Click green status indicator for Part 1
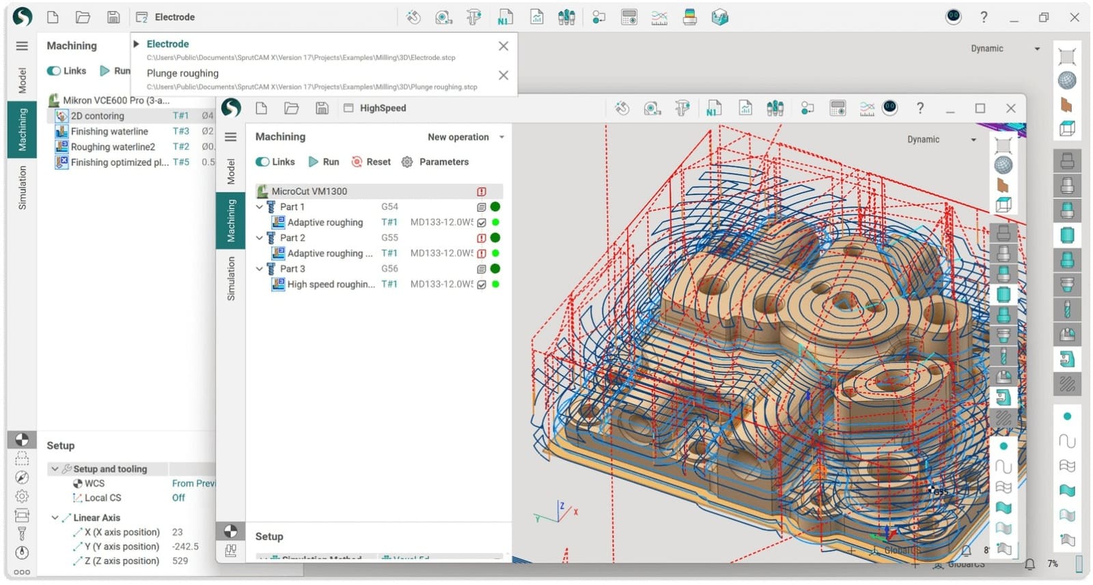The width and height of the screenshot is (1093, 585). (x=495, y=207)
